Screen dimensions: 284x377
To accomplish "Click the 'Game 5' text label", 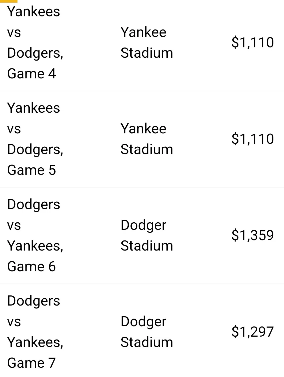I will [32, 170].
